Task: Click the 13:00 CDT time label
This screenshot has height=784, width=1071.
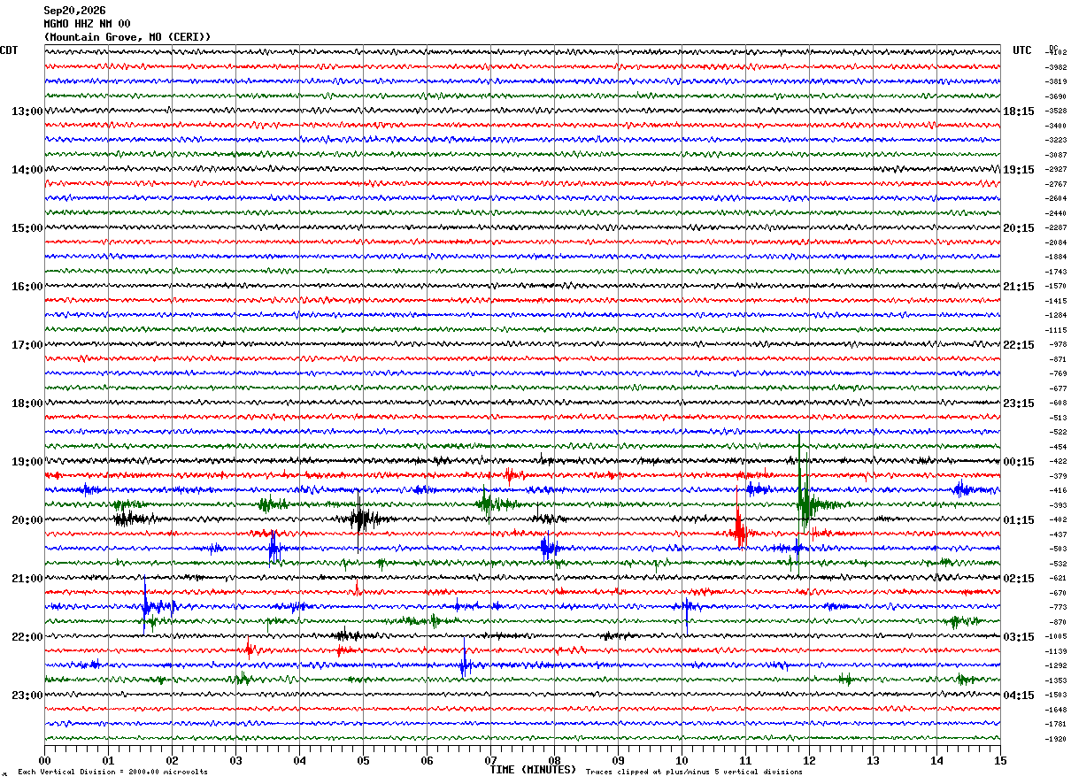Action: [27, 111]
